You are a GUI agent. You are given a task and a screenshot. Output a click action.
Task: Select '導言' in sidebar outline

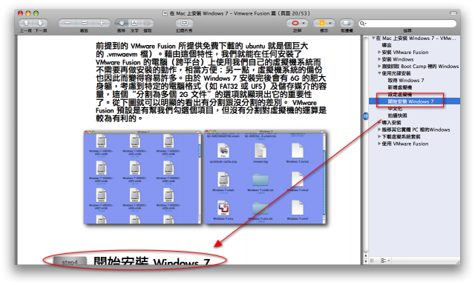coord(387,45)
